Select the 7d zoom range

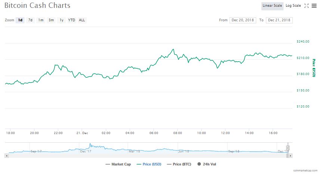pos(30,20)
